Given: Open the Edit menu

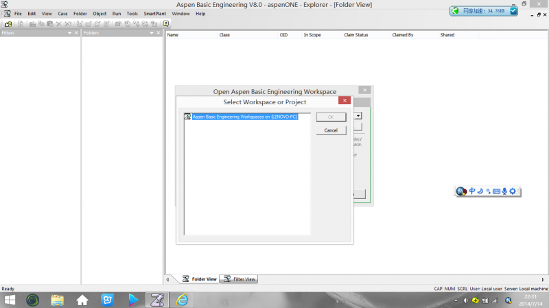Looking at the screenshot, I should tap(32, 14).
